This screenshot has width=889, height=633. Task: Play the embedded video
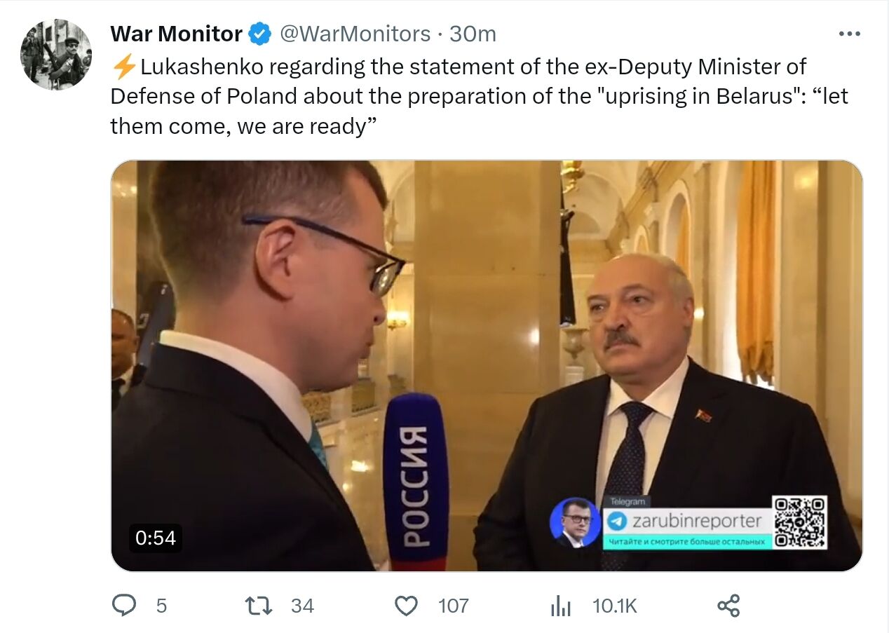(x=487, y=366)
